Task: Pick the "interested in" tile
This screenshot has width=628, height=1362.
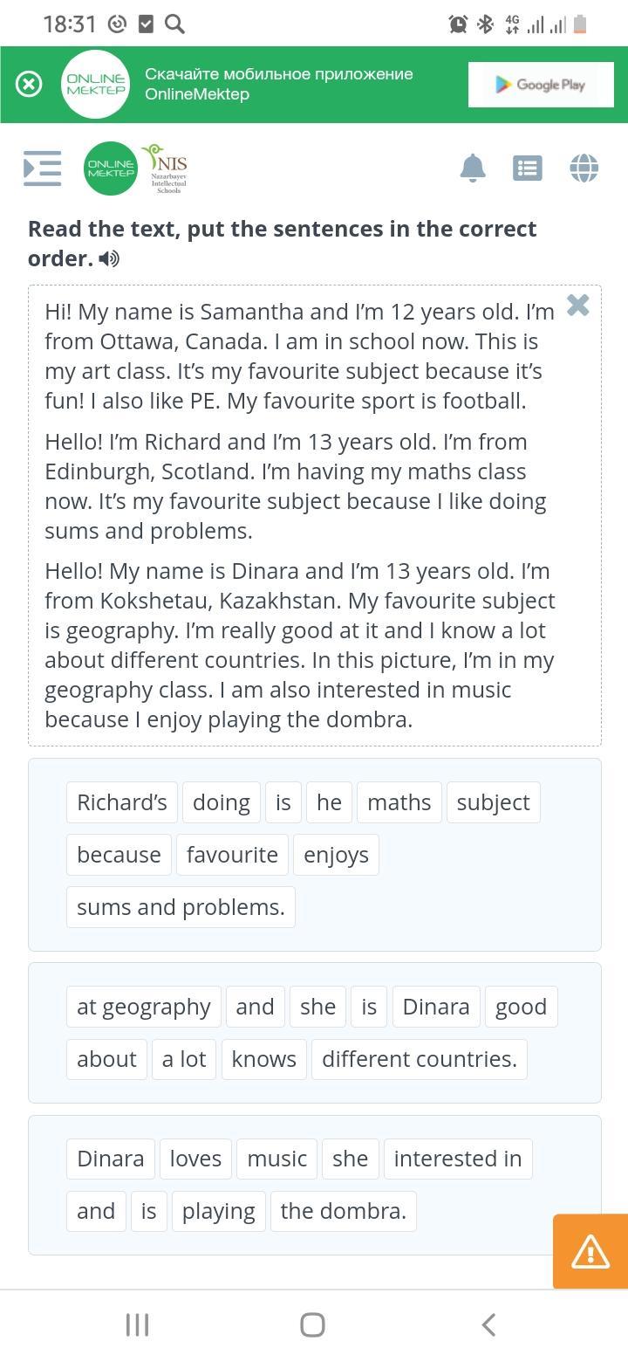Action: coord(458,1159)
